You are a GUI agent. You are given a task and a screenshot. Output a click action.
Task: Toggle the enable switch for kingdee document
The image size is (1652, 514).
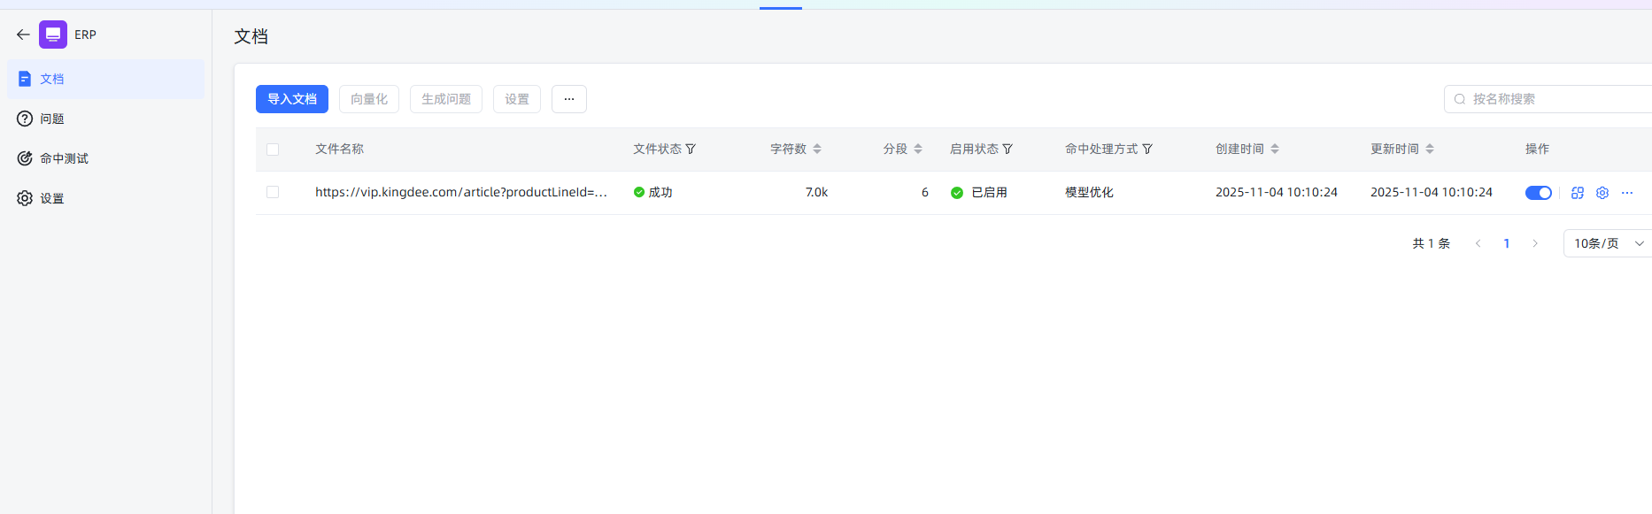click(1538, 193)
